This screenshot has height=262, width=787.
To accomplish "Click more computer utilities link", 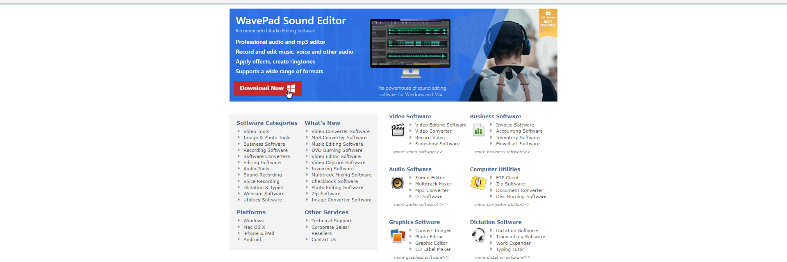I will coord(502,205).
